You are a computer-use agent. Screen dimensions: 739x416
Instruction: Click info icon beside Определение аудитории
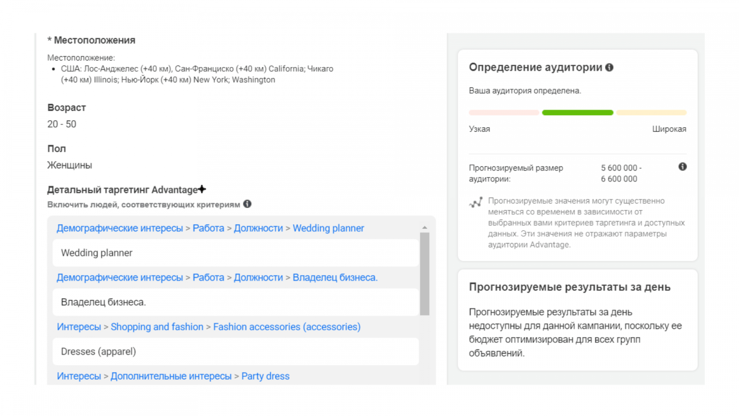tap(609, 67)
